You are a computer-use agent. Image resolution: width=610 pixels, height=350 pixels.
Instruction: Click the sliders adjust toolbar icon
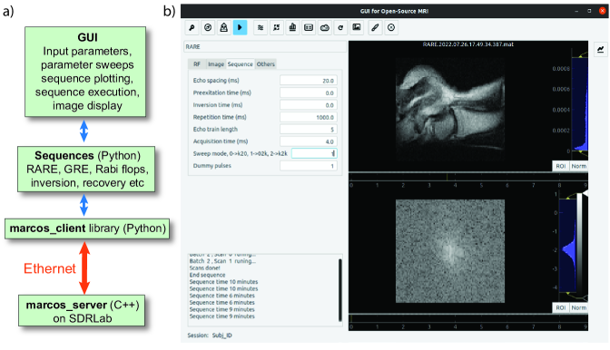261,27
